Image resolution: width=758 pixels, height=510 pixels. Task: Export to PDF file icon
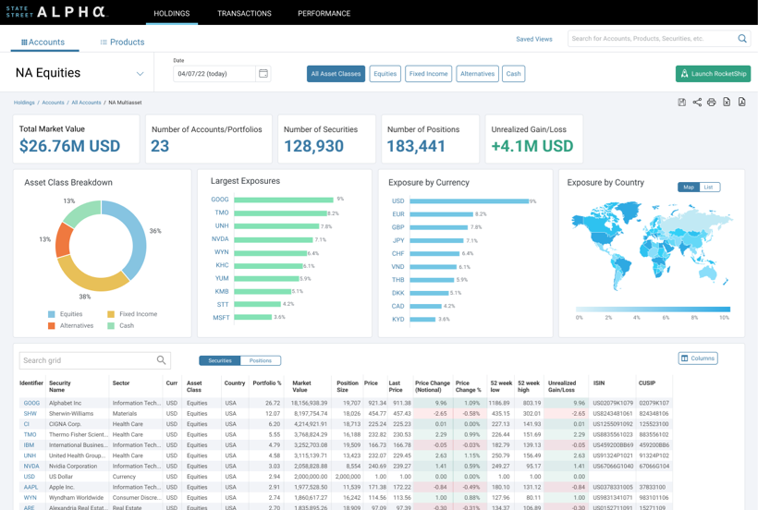coord(741,103)
